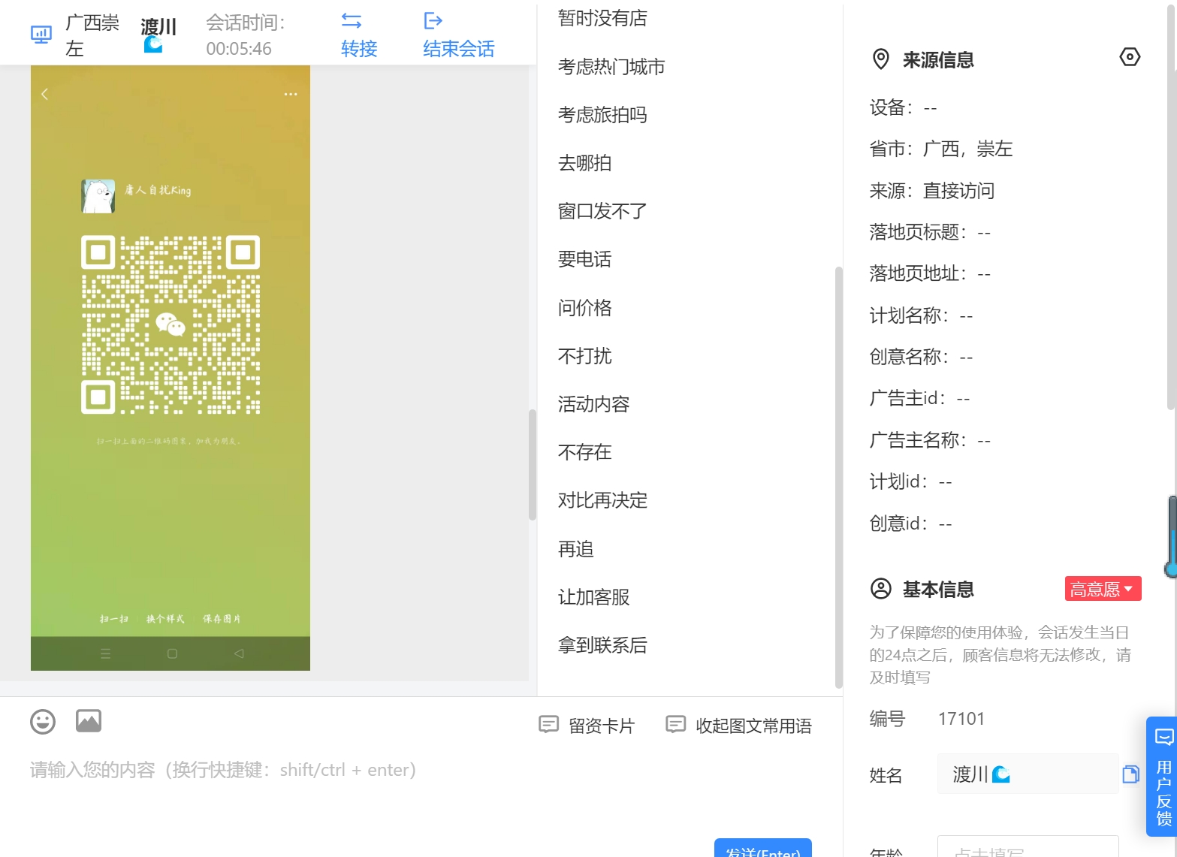
Task: Click the WeChat logo in QR code
Action: (171, 324)
